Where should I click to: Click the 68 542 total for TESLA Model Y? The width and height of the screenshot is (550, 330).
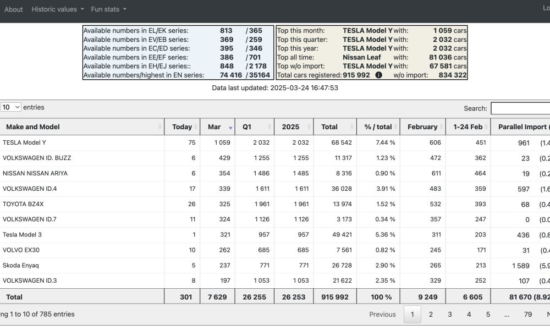point(342,143)
